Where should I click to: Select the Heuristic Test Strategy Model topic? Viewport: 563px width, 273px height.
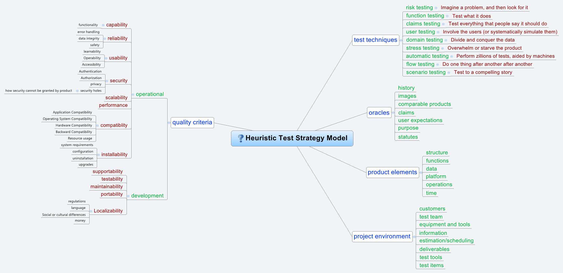tap(296, 138)
